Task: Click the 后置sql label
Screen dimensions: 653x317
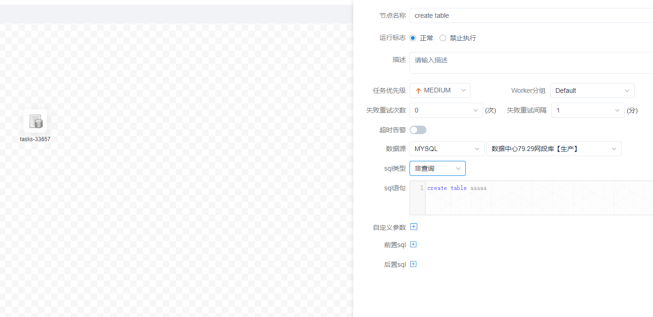Action: click(x=395, y=264)
